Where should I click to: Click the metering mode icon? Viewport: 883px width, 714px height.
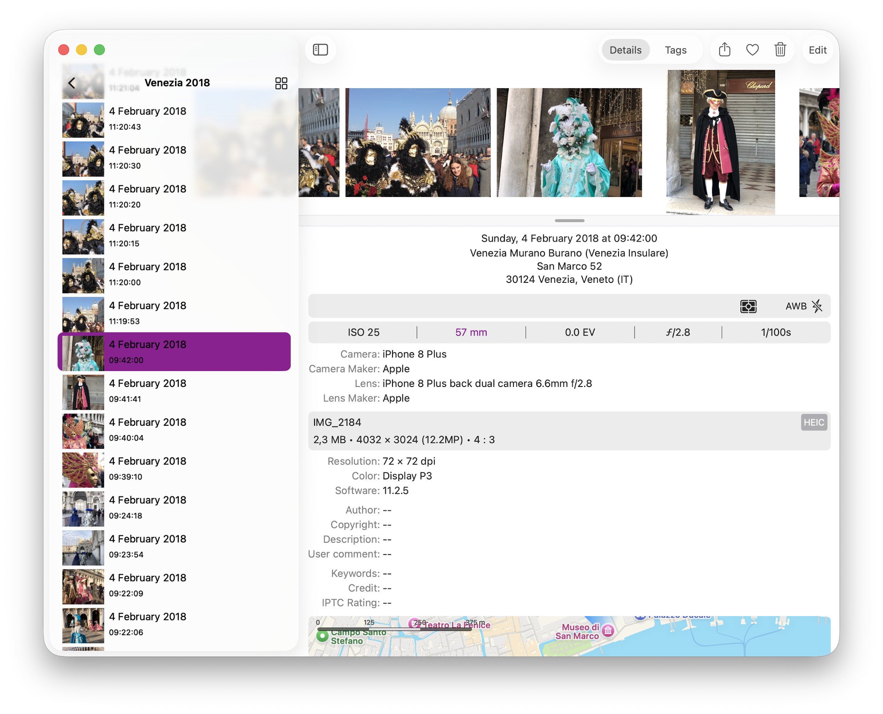pos(748,306)
